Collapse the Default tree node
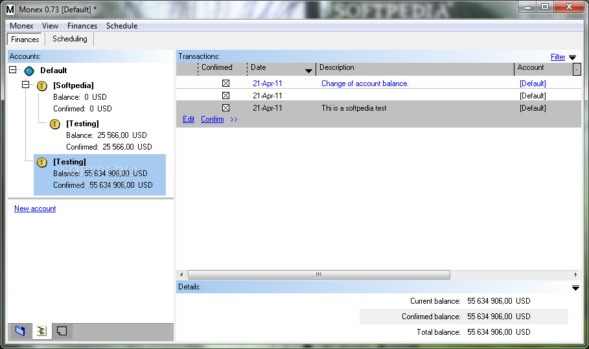Viewport: 589px width, 349px height. click(13, 70)
